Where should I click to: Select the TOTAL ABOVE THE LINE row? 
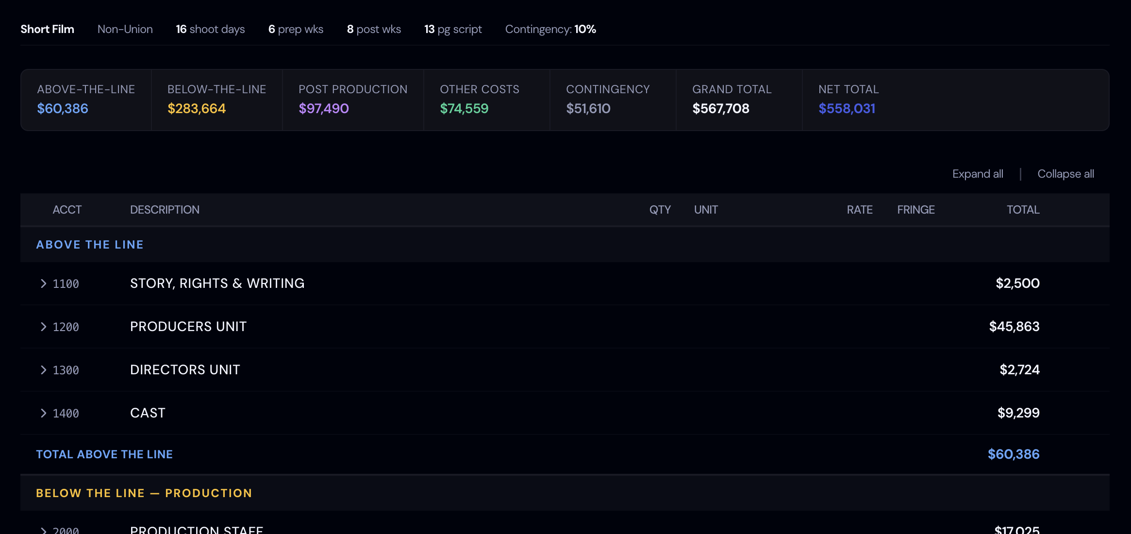[104, 454]
